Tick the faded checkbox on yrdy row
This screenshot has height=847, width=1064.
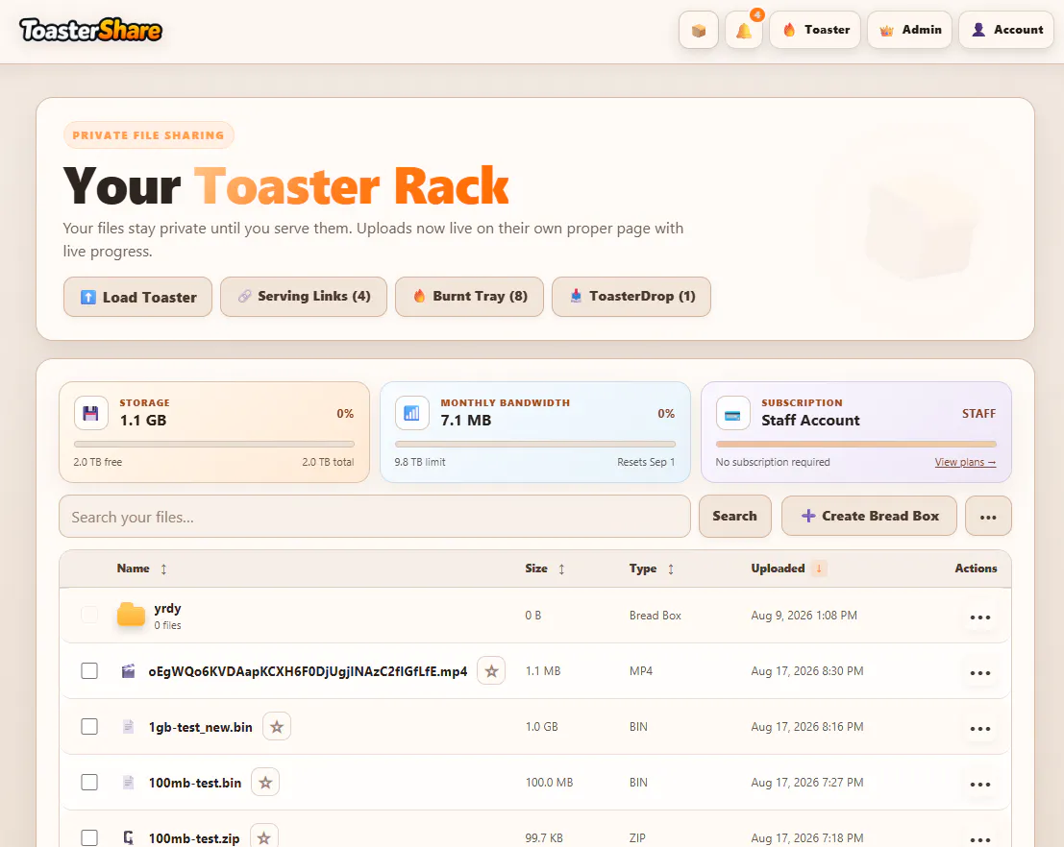pos(89,615)
